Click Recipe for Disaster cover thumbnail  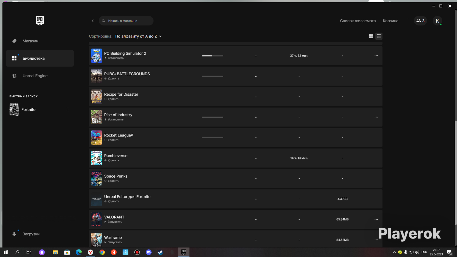coord(96,97)
